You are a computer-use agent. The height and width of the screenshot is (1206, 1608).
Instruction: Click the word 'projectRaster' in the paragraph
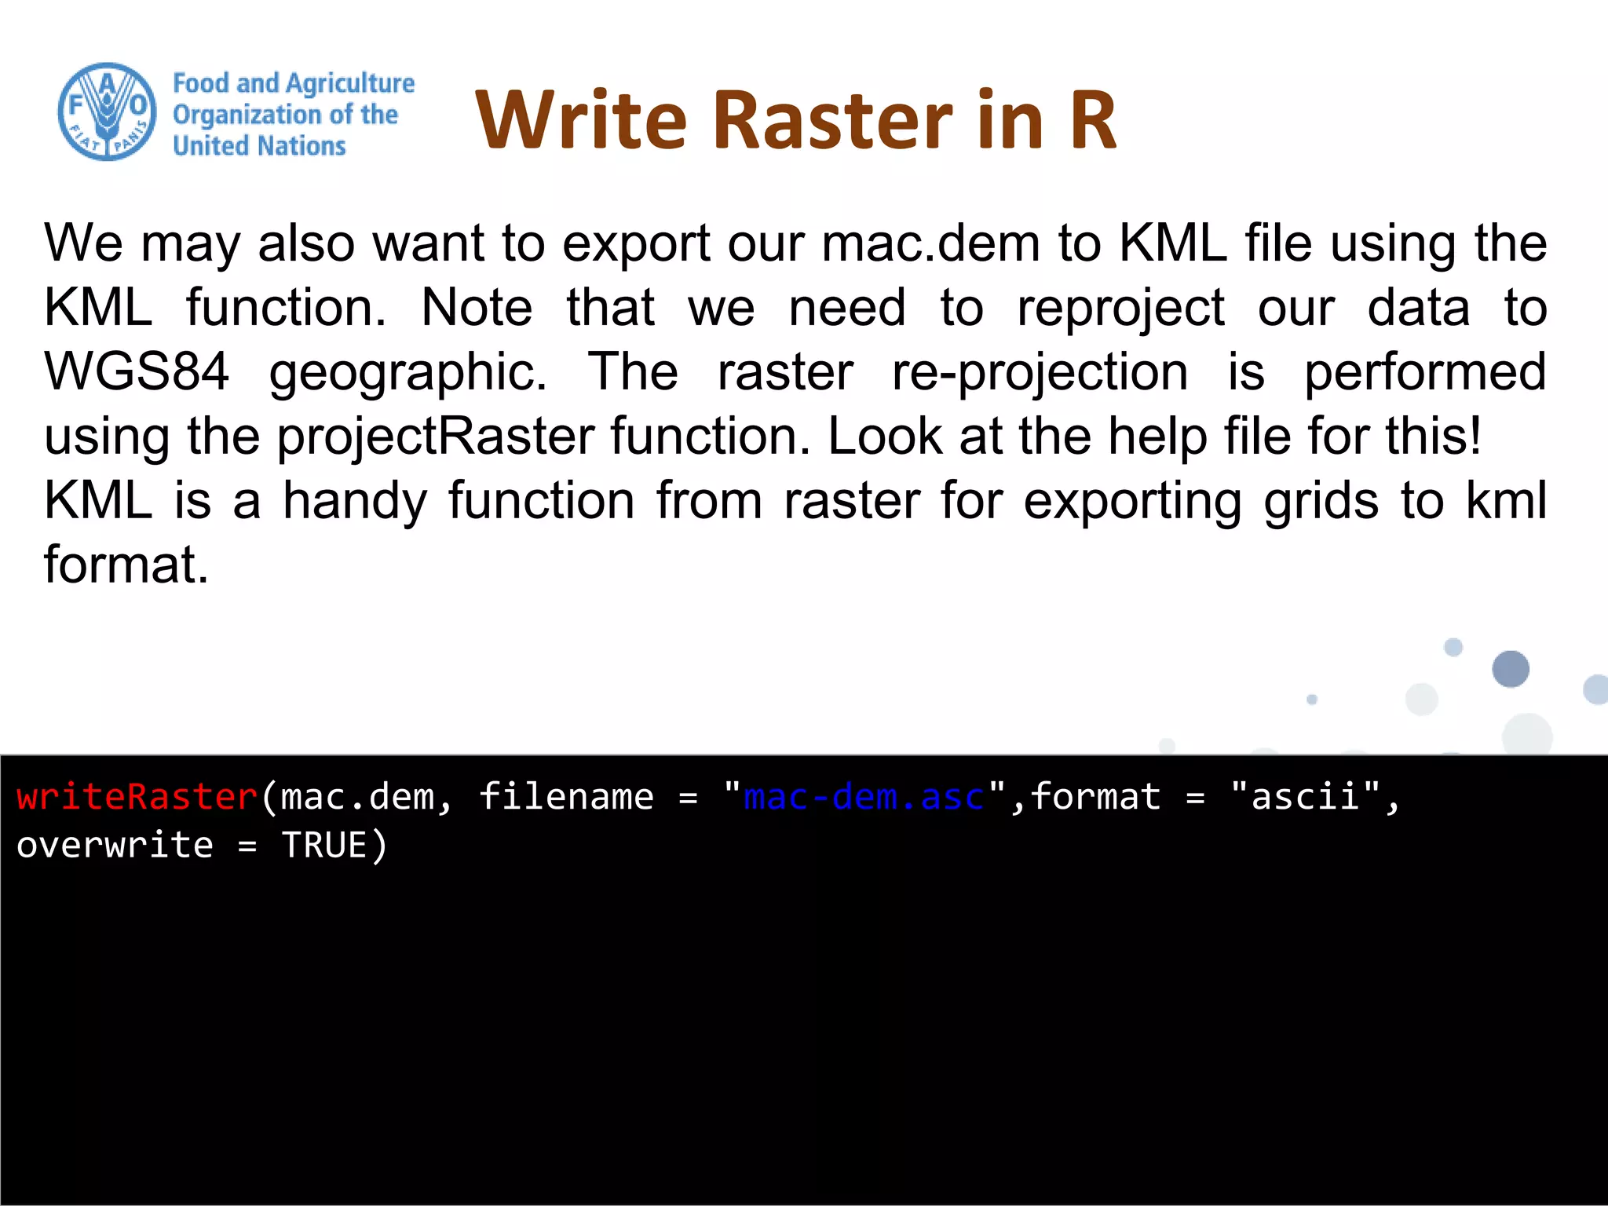(436, 436)
